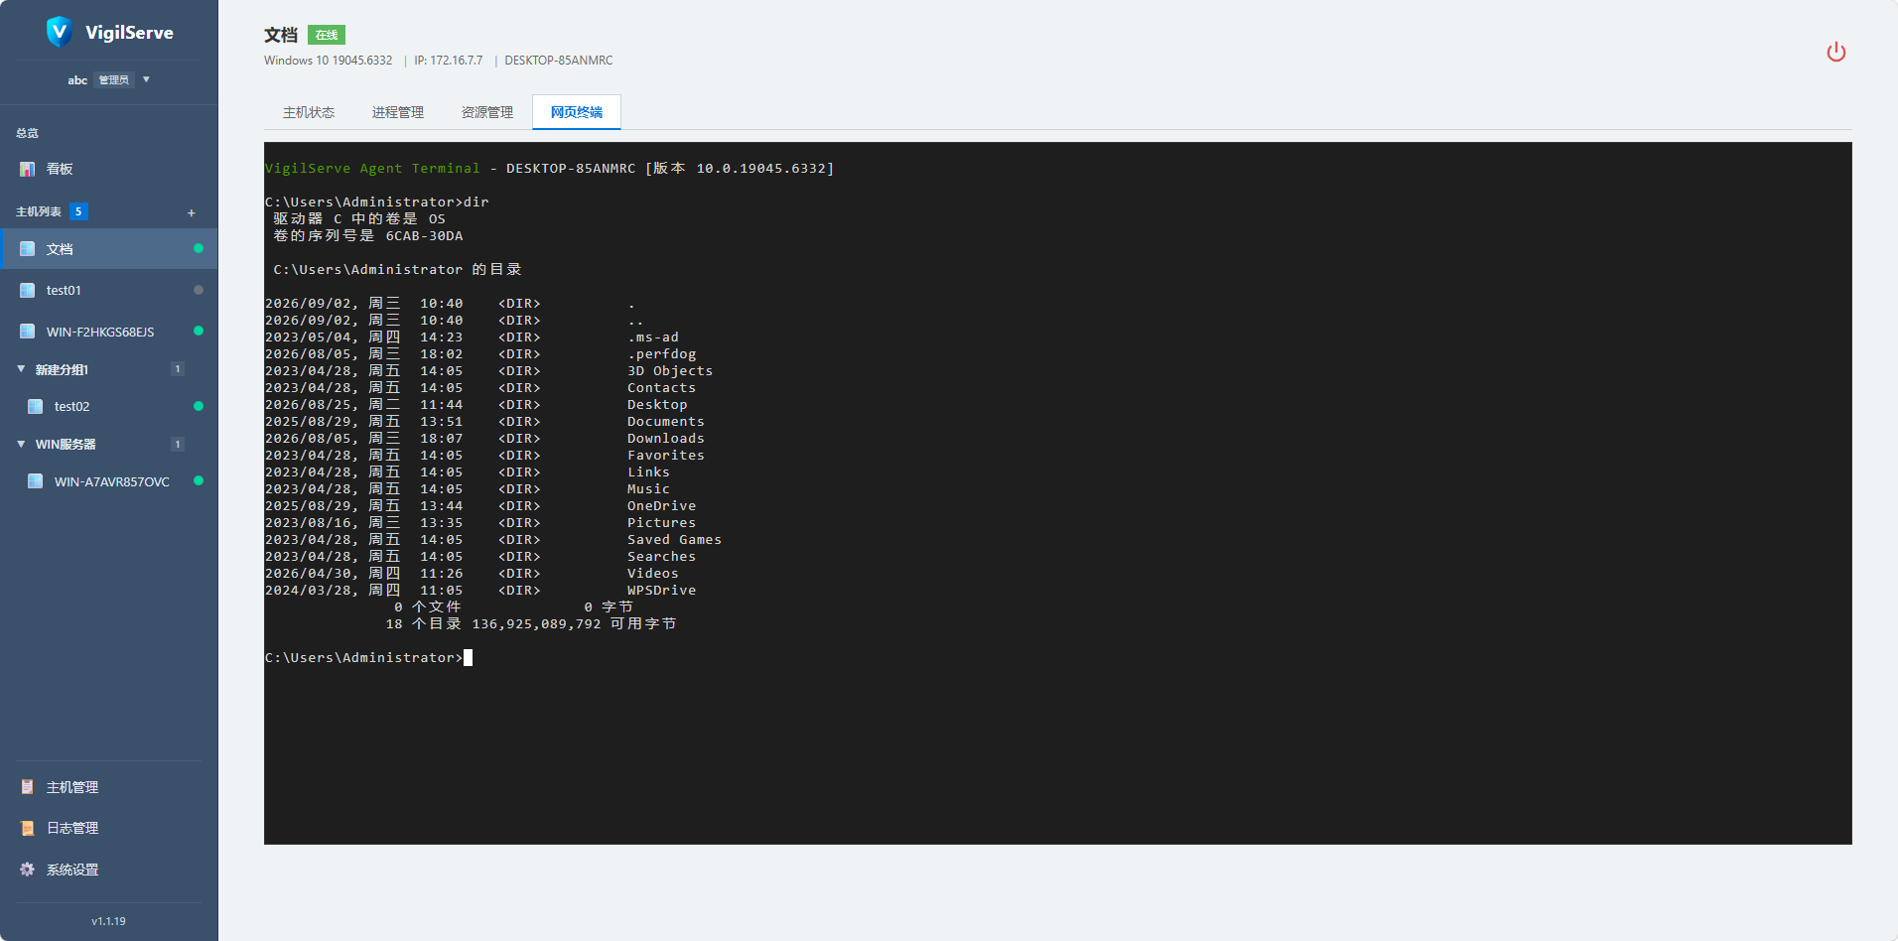This screenshot has width=1898, height=941.
Task: Open 日志管理 log management
Action: coord(108,828)
